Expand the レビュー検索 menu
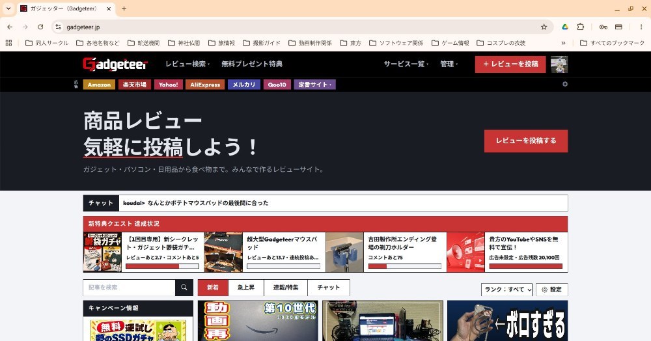651x341 pixels. coord(187,64)
